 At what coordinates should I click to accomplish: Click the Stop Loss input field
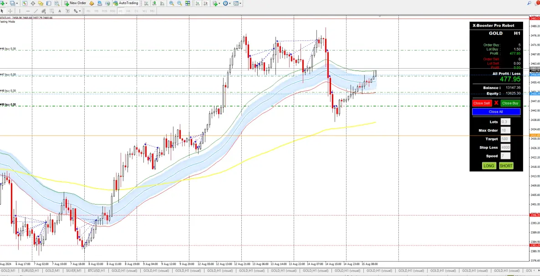505,147
